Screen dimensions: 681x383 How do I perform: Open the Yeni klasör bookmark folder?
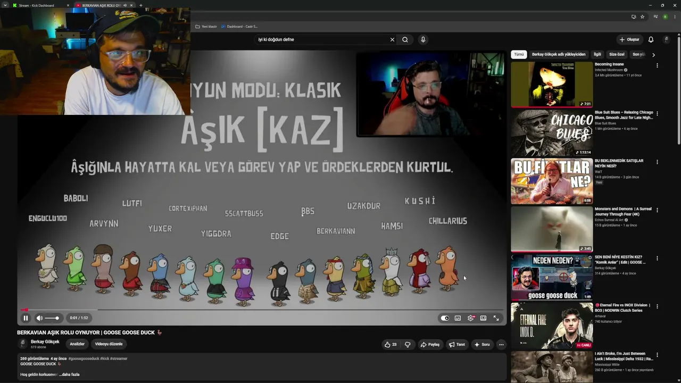coord(206,26)
